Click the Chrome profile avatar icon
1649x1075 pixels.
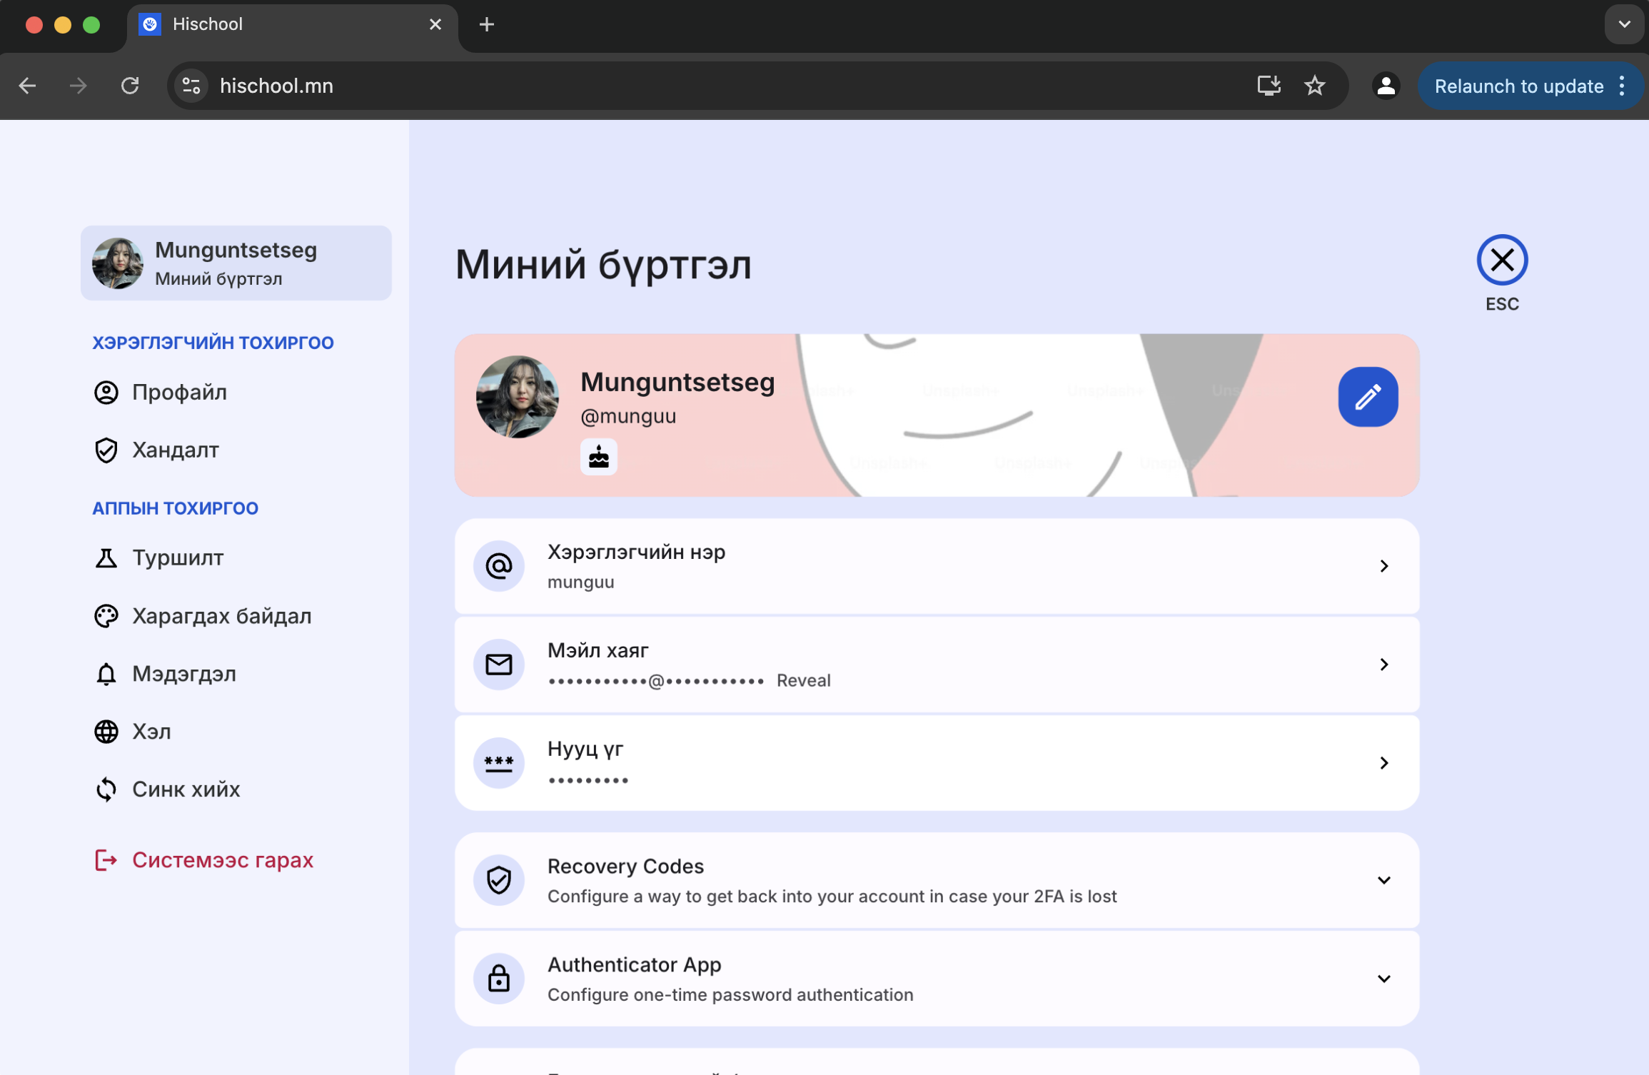point(1385,86)
